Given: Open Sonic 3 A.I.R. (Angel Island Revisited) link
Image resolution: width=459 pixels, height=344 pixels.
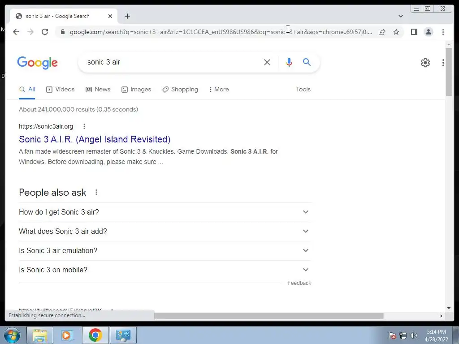Looking at the screenshot, I should pyautogui.click(x=95, y=139).
